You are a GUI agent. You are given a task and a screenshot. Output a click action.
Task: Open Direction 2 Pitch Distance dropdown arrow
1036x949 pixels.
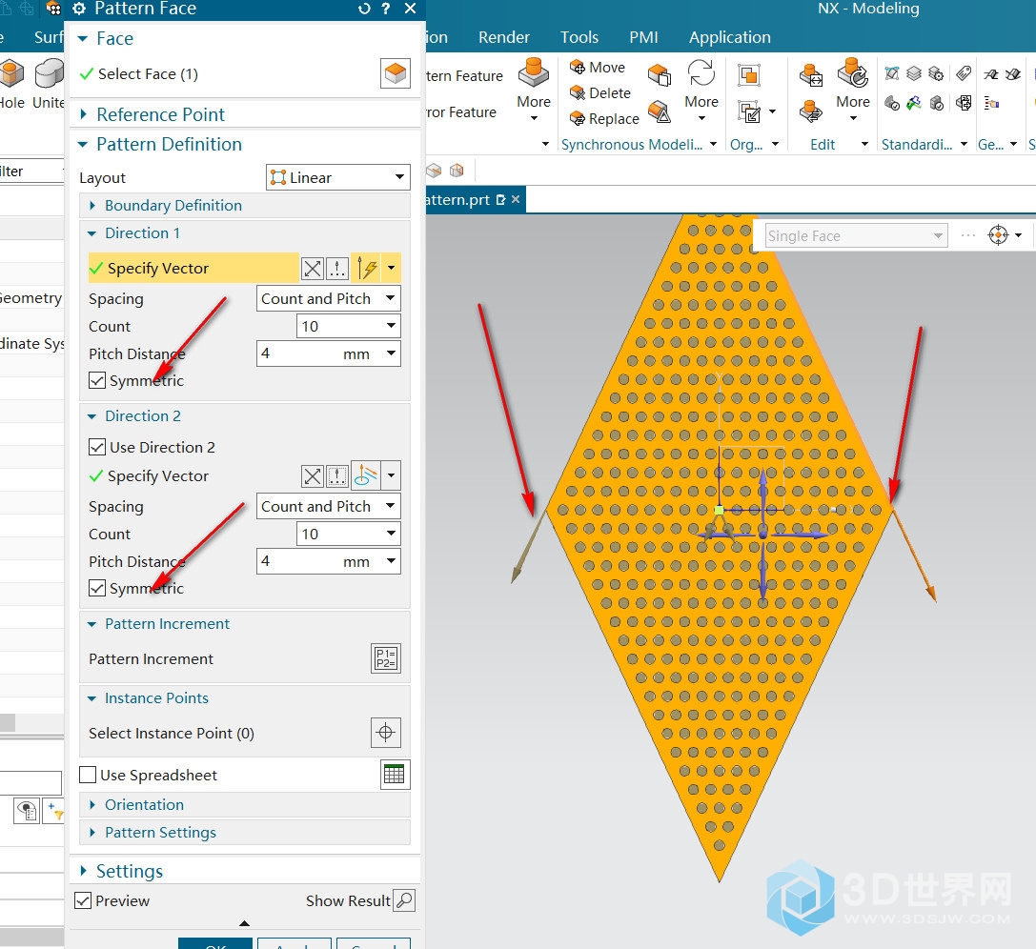coord(391,561)
